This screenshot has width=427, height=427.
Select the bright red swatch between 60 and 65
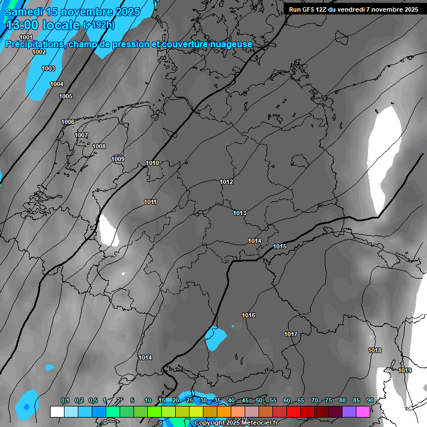(x=294, y=411)
